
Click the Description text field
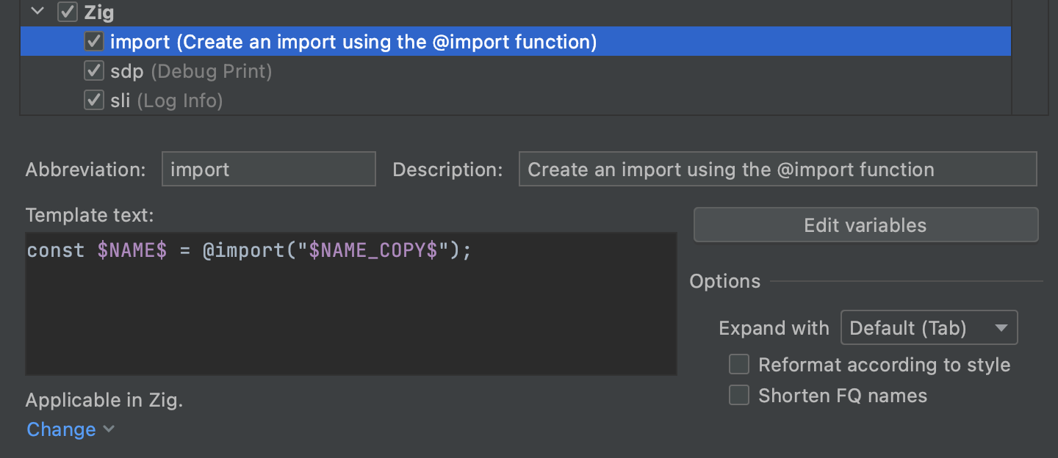tap(777, 170)
